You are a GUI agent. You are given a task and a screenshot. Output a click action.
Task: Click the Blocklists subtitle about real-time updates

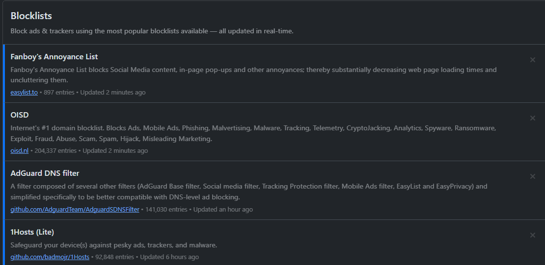pyautogui.click(x=152, y=31)
